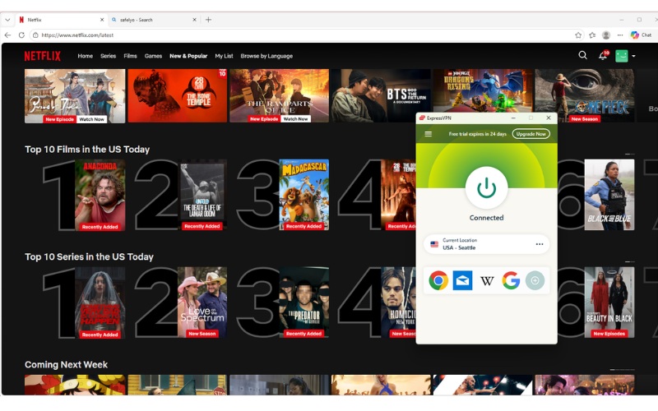This screenshot has width=658, height=411.
Task: Click Top 10 Films in the US Today heading
Action: point(87,150)
